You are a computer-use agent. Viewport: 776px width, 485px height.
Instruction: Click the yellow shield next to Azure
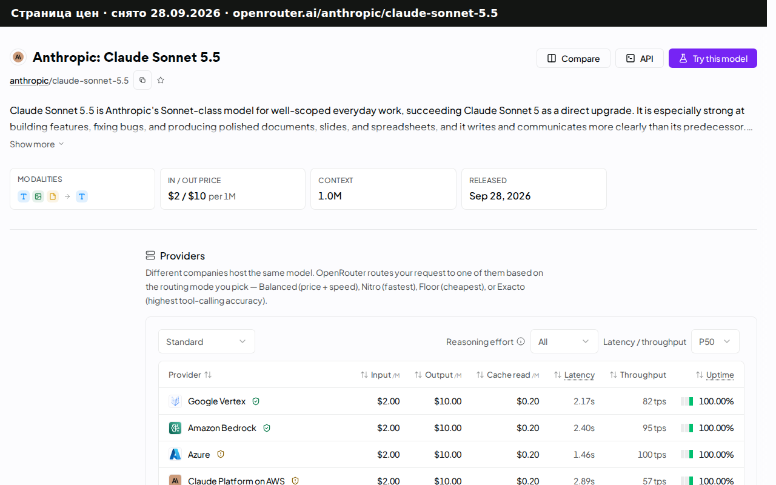point(221,455)
